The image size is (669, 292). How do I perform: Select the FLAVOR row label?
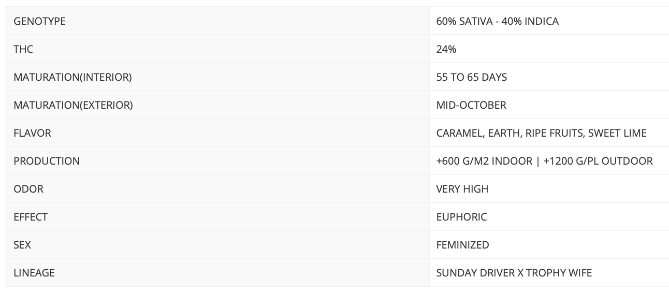click(x=32, y=133)
